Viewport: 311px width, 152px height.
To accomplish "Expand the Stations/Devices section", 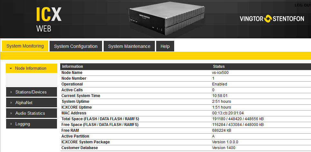I will pos(32,92).
